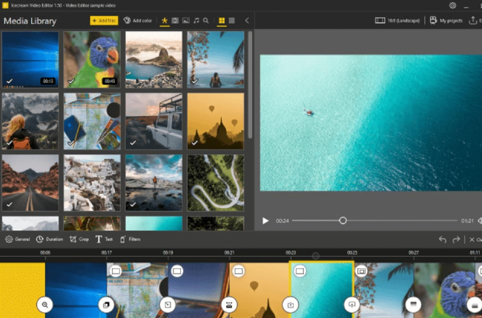Viewport: 482px width, 318px height.
Task: Select the white off-road jeep thumbnail
Action: [153, 121]
